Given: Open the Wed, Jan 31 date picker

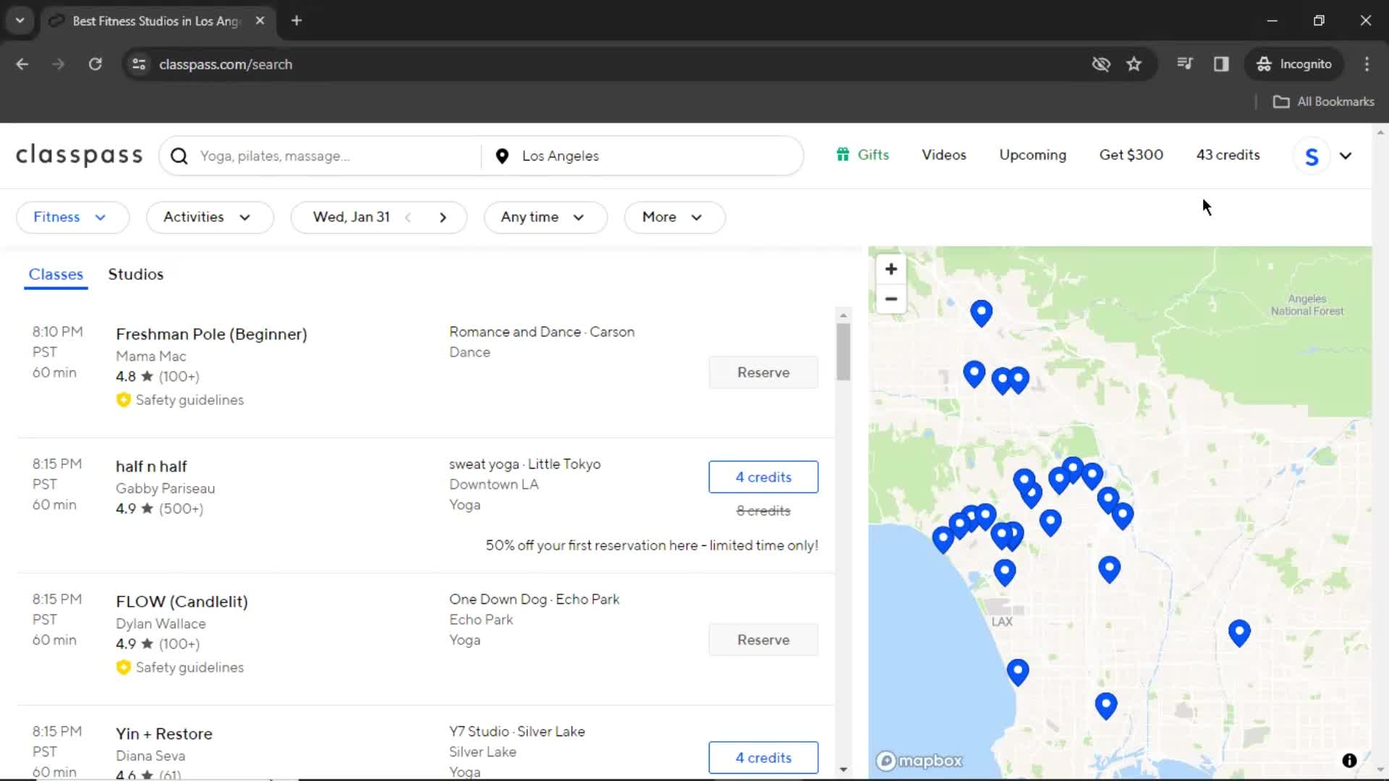Looking at the screenshot, I should pyautogui.click(x=352, y=218).
